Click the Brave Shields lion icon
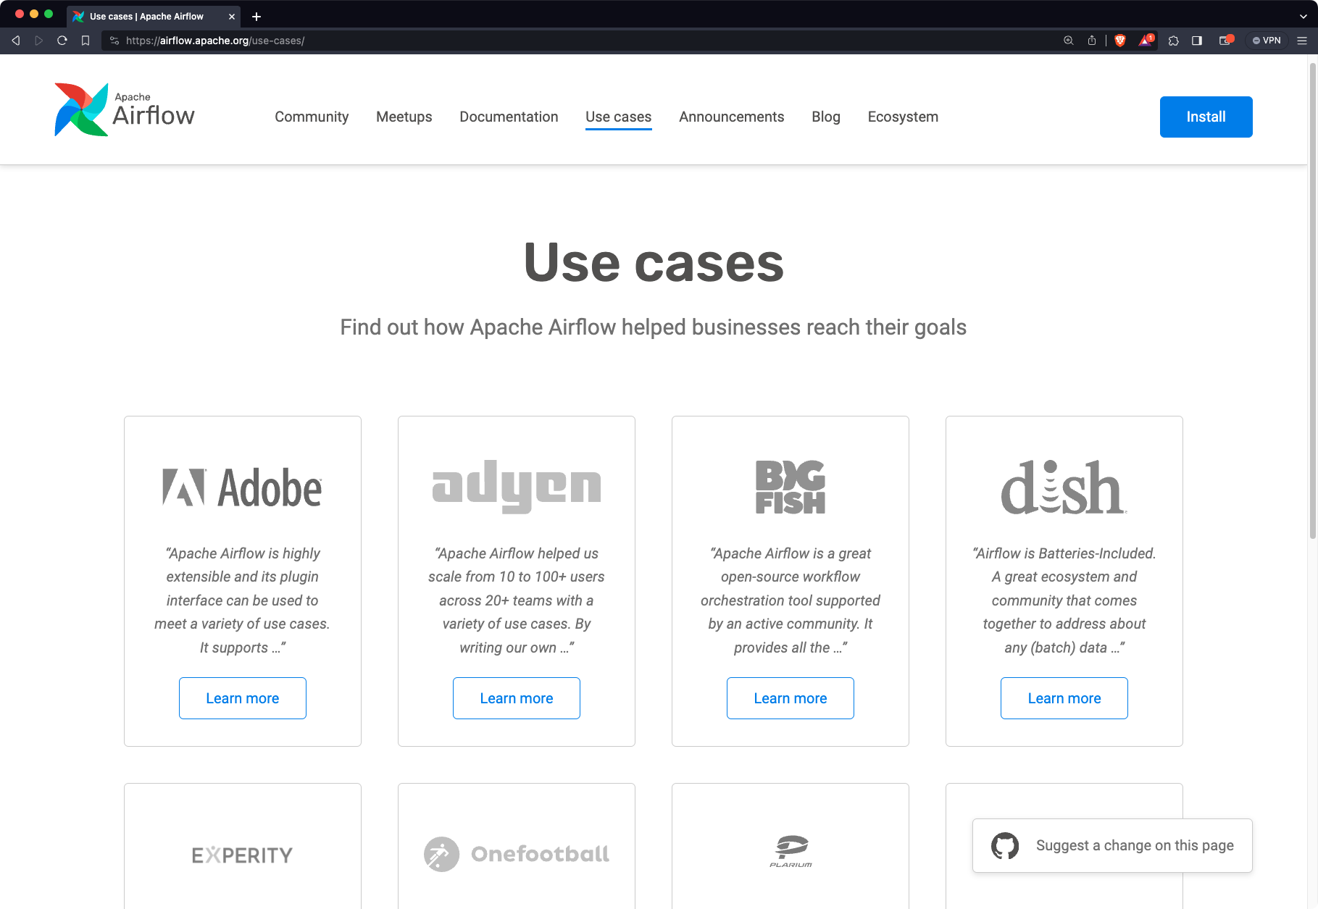1318x909 pixels. point(1120,41)
